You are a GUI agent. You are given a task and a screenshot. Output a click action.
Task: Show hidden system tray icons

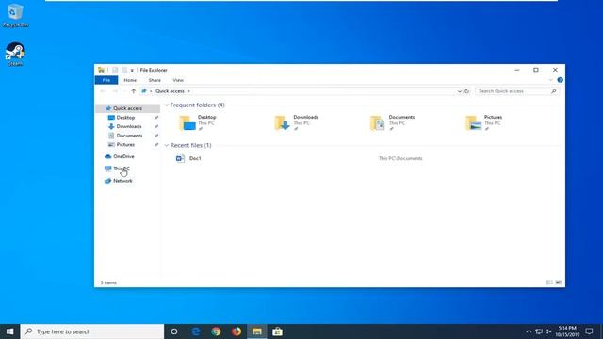[x=529, y=331]
